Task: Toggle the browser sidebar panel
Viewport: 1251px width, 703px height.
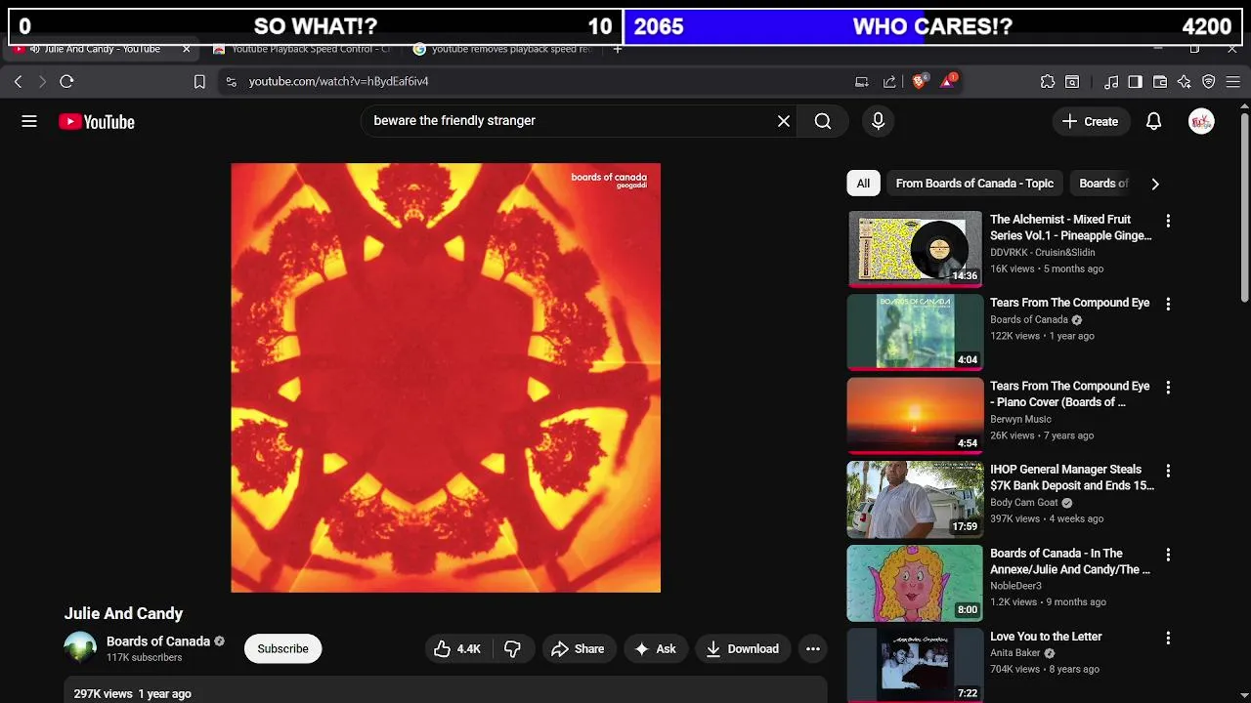Action: (1135, 82)
